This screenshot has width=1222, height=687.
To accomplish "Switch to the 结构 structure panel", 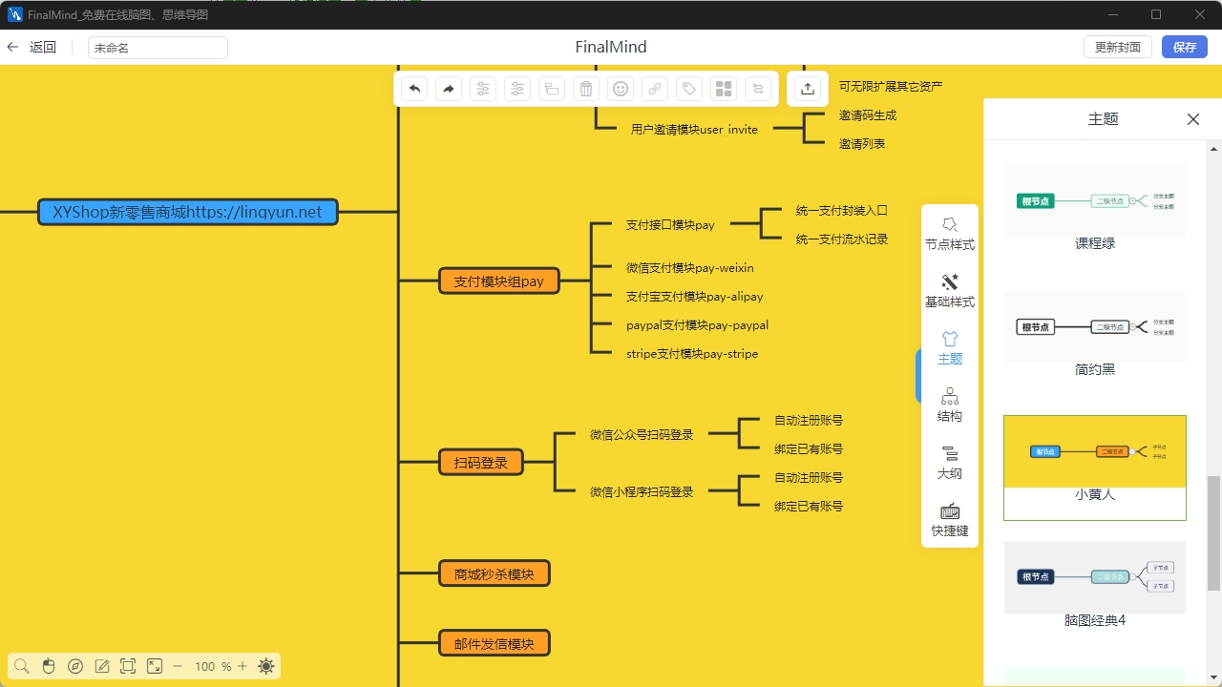I will point(949,405).
